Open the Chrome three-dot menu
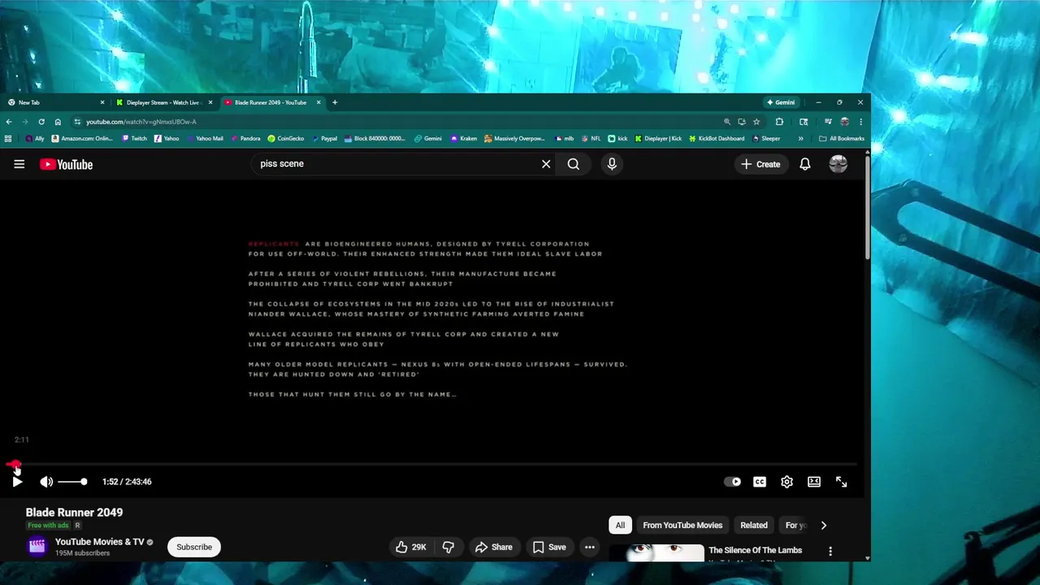 point(860,122)
